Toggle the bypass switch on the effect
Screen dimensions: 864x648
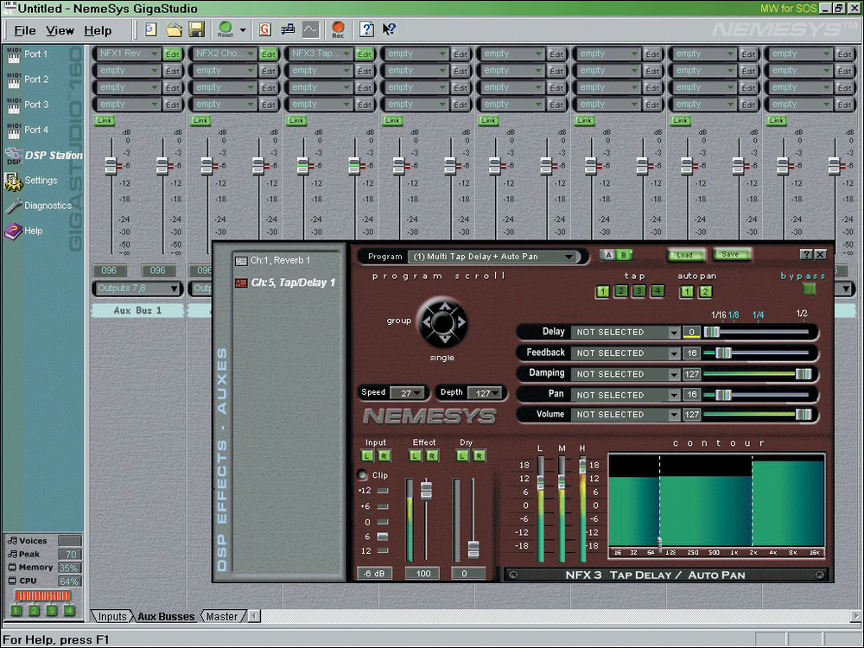(810, 289)
